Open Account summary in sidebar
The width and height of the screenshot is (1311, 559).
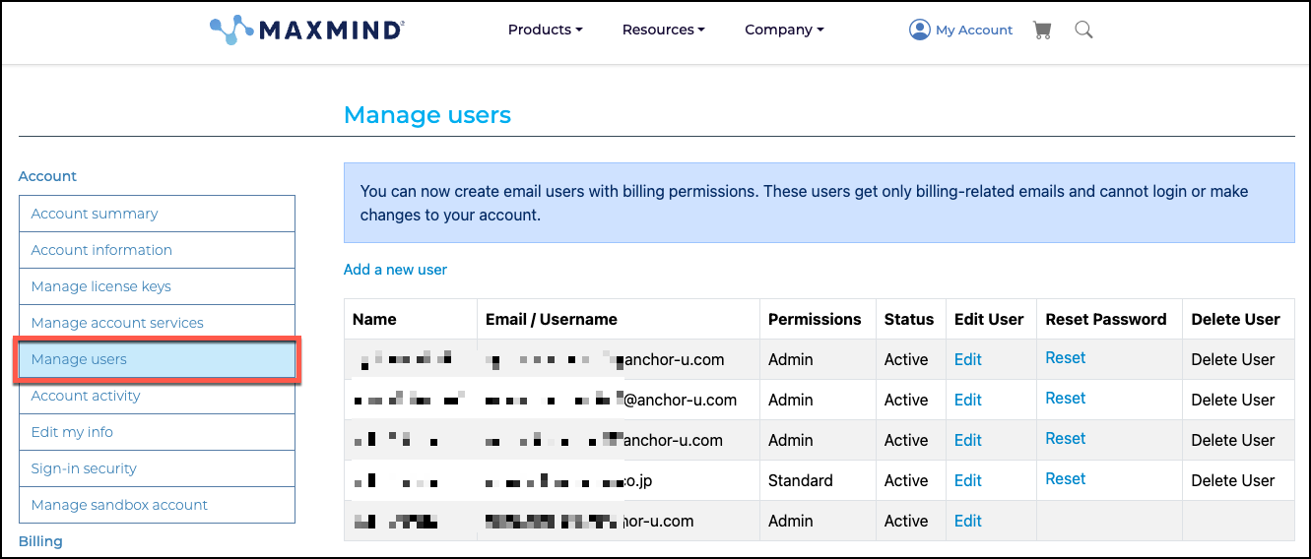95,214
